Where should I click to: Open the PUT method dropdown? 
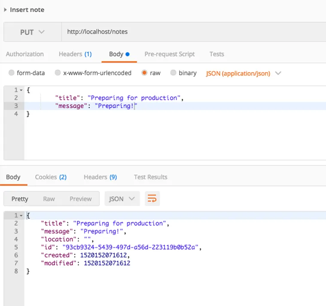pyautogui.click(x=32, y=32)
